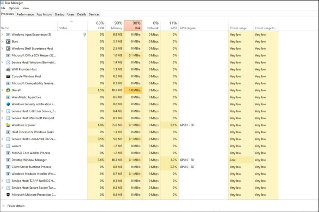Image resolution: width=319 pixels, height=212 pixels.
Task: Select the ShareX 1.0 MB/s disk cell
Action: [133, 90]
